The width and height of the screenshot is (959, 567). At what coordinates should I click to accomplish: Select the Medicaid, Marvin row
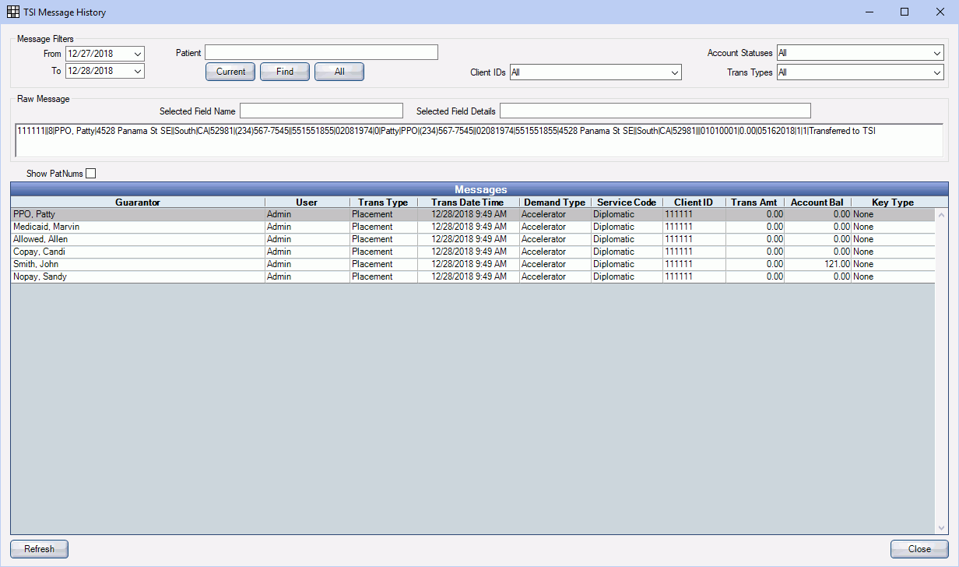(473, 227)
